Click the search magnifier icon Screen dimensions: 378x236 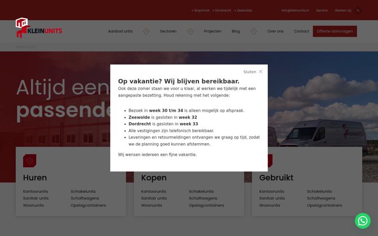click(358, 10)
